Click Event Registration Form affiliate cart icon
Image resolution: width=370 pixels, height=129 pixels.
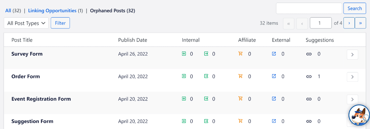coord(240,99)
